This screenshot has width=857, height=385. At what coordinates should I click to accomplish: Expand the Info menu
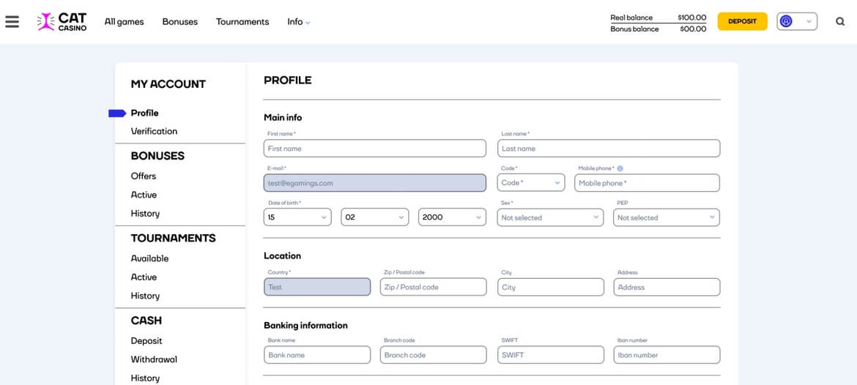[x=298, y=22]
